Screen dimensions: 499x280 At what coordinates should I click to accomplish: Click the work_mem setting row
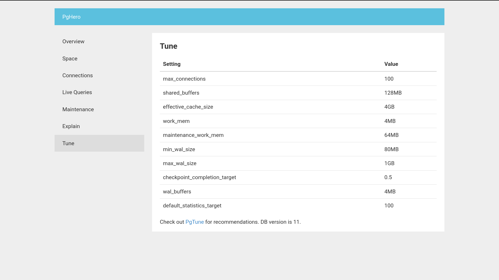298,121
